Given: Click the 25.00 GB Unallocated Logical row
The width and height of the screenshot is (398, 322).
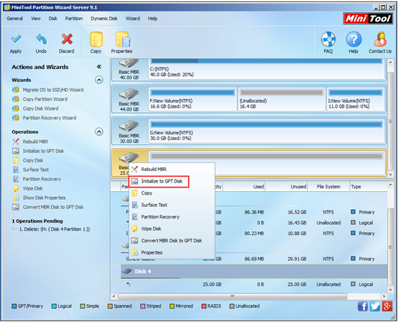Looking at the screenshot, I should (x=249, y=285).
